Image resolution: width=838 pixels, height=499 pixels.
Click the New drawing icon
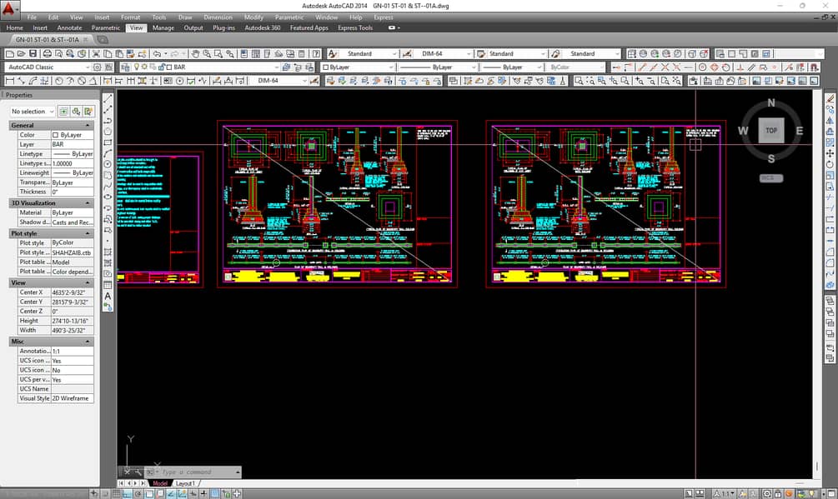pos(10,54)
